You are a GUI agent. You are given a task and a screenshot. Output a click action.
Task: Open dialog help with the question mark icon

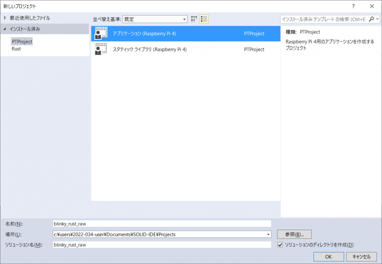(353, 6)
